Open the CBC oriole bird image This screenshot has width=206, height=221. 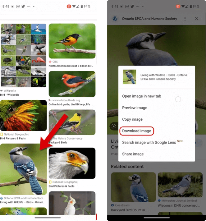click(x=72, y=41)
